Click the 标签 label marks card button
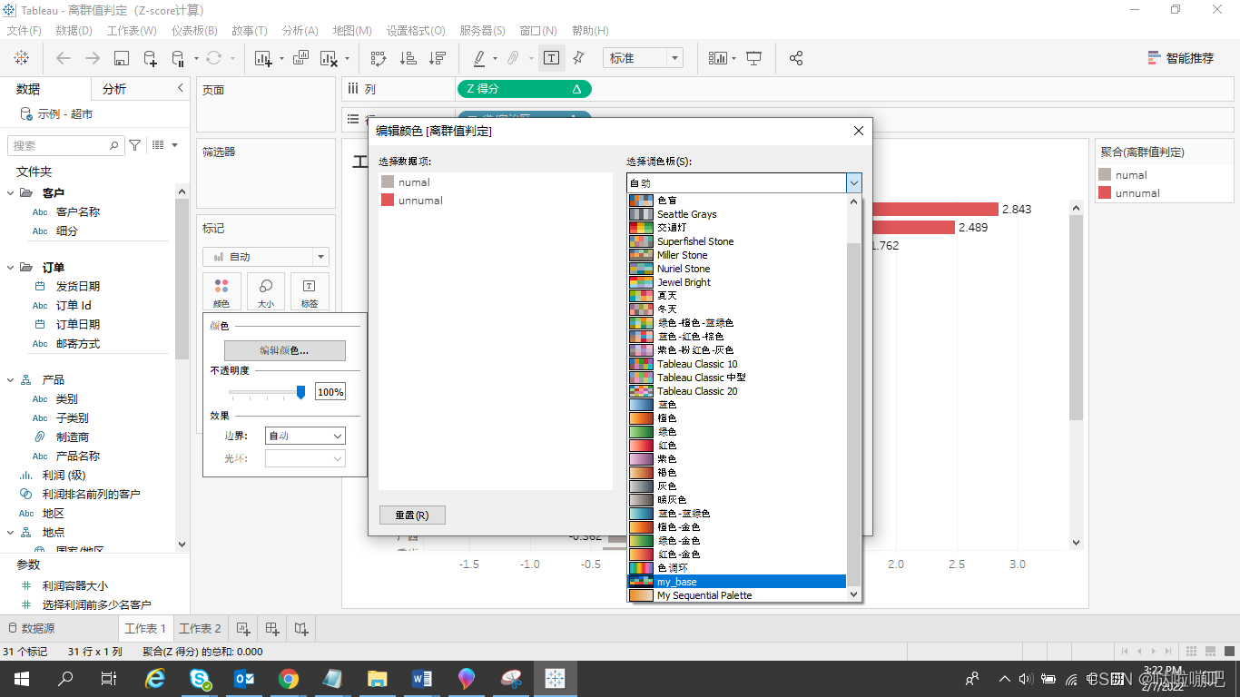This screenshot has height=697, width=1240. 310,292
